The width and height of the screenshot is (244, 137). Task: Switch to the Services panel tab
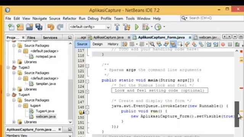(50, 38)
